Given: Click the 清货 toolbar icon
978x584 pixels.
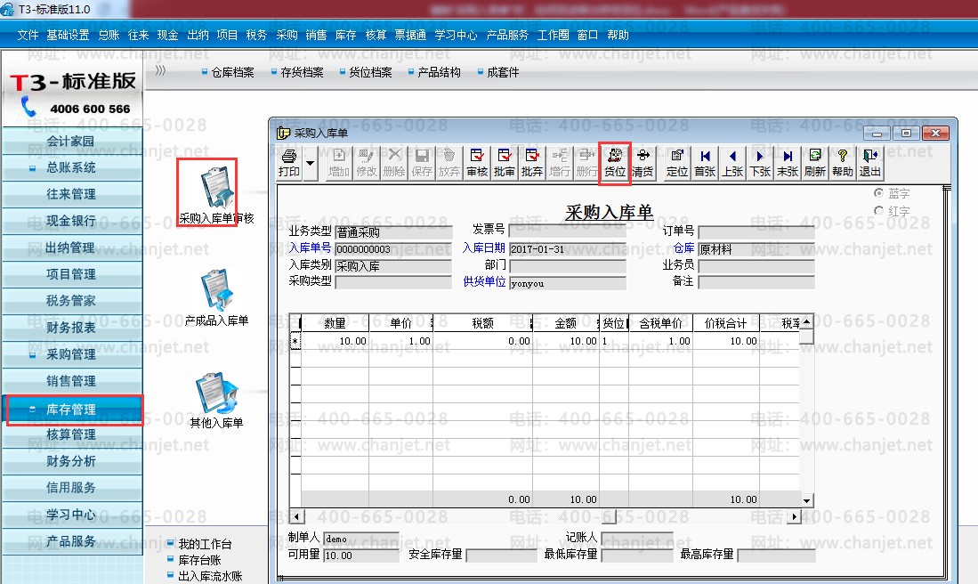Looking at the screenshot, I should coord(643,163).
